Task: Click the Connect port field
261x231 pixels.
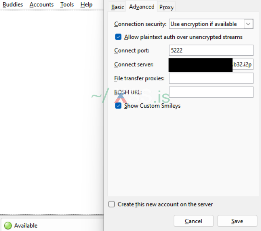Action: (x=211, y=50)
